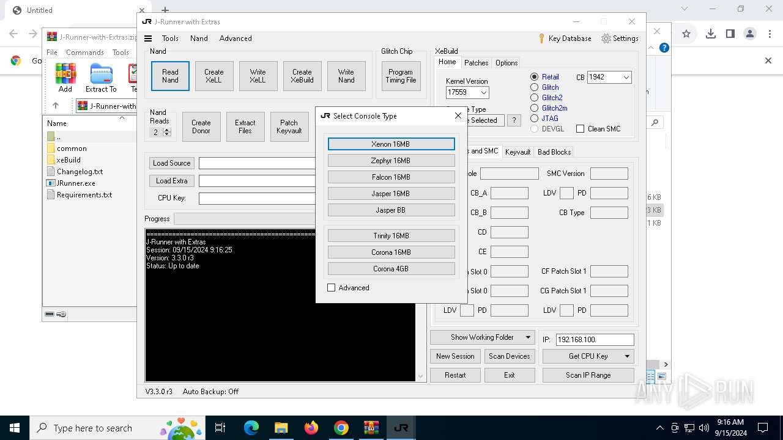
Task: Switch to WinRAR on taskbar
Action: click(371, 428)
